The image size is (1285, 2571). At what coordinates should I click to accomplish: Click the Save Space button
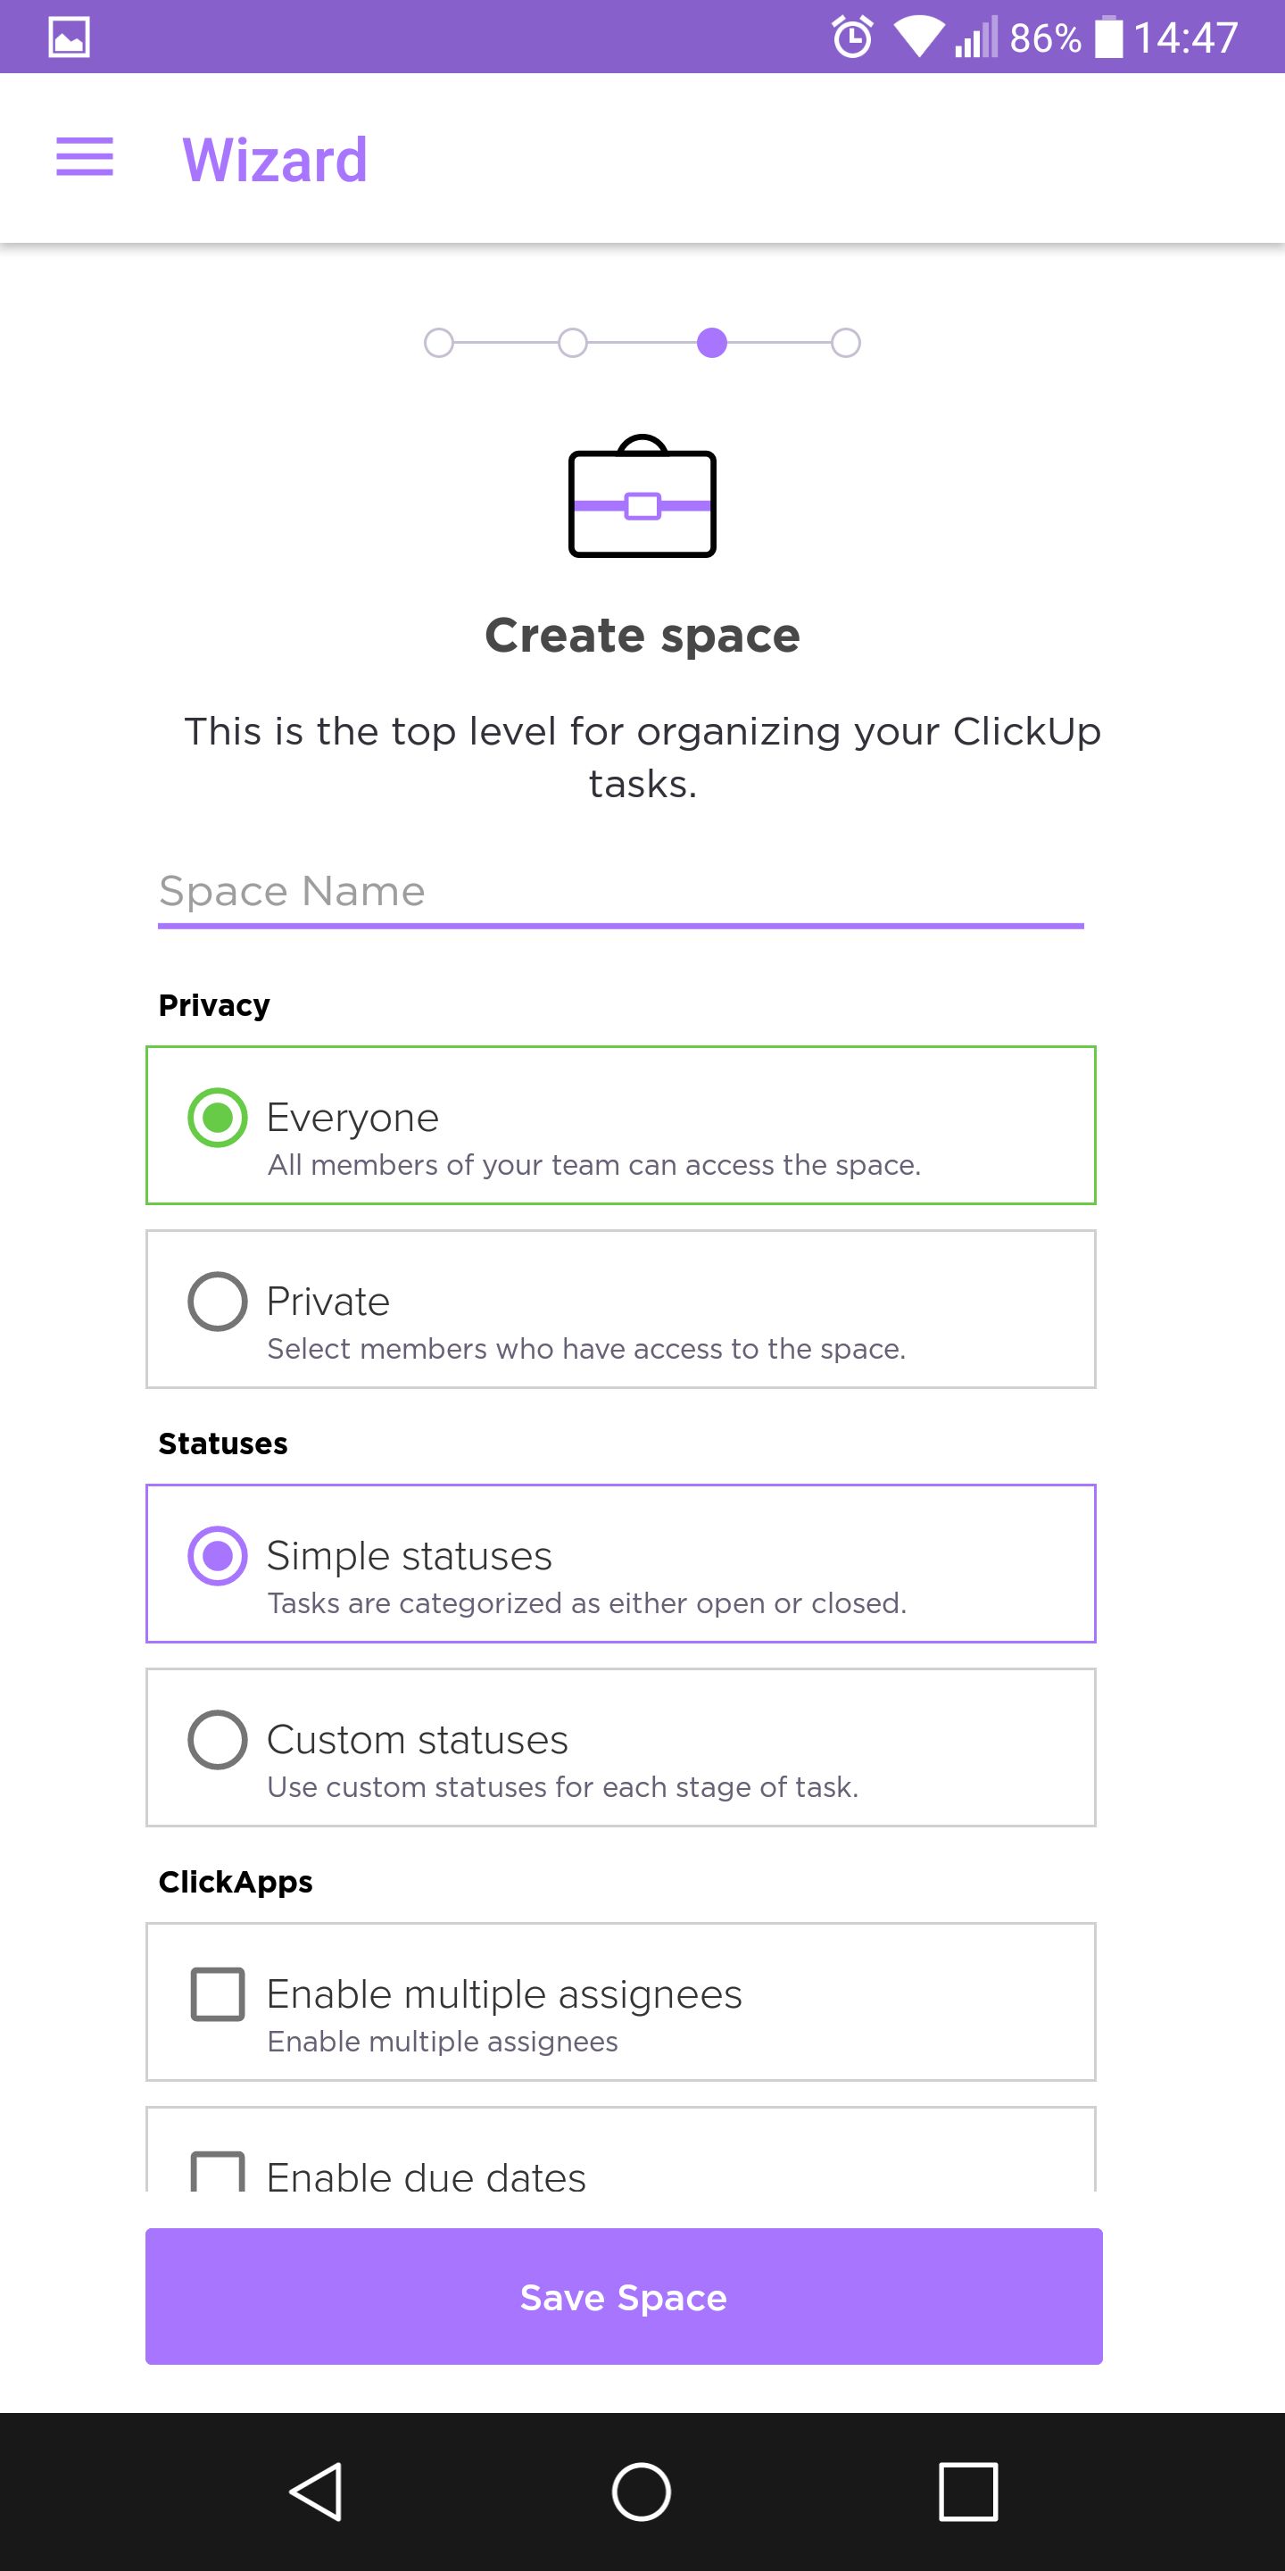click(624, 2297)
